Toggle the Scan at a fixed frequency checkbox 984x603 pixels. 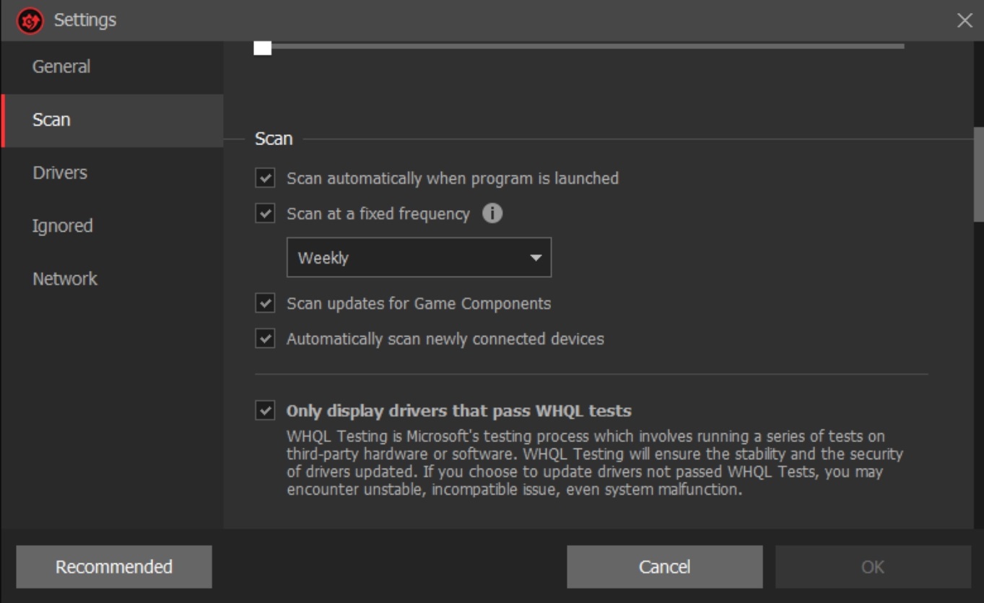point(265,214)
